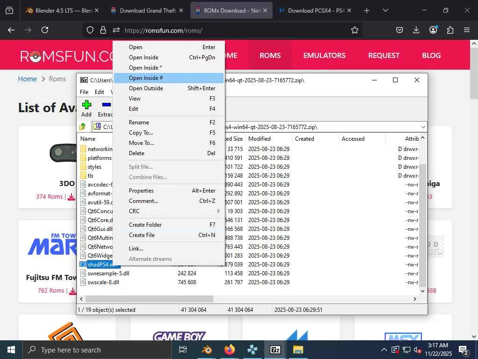
Task: Open the Windows Start menu
Action: [11, 350]
